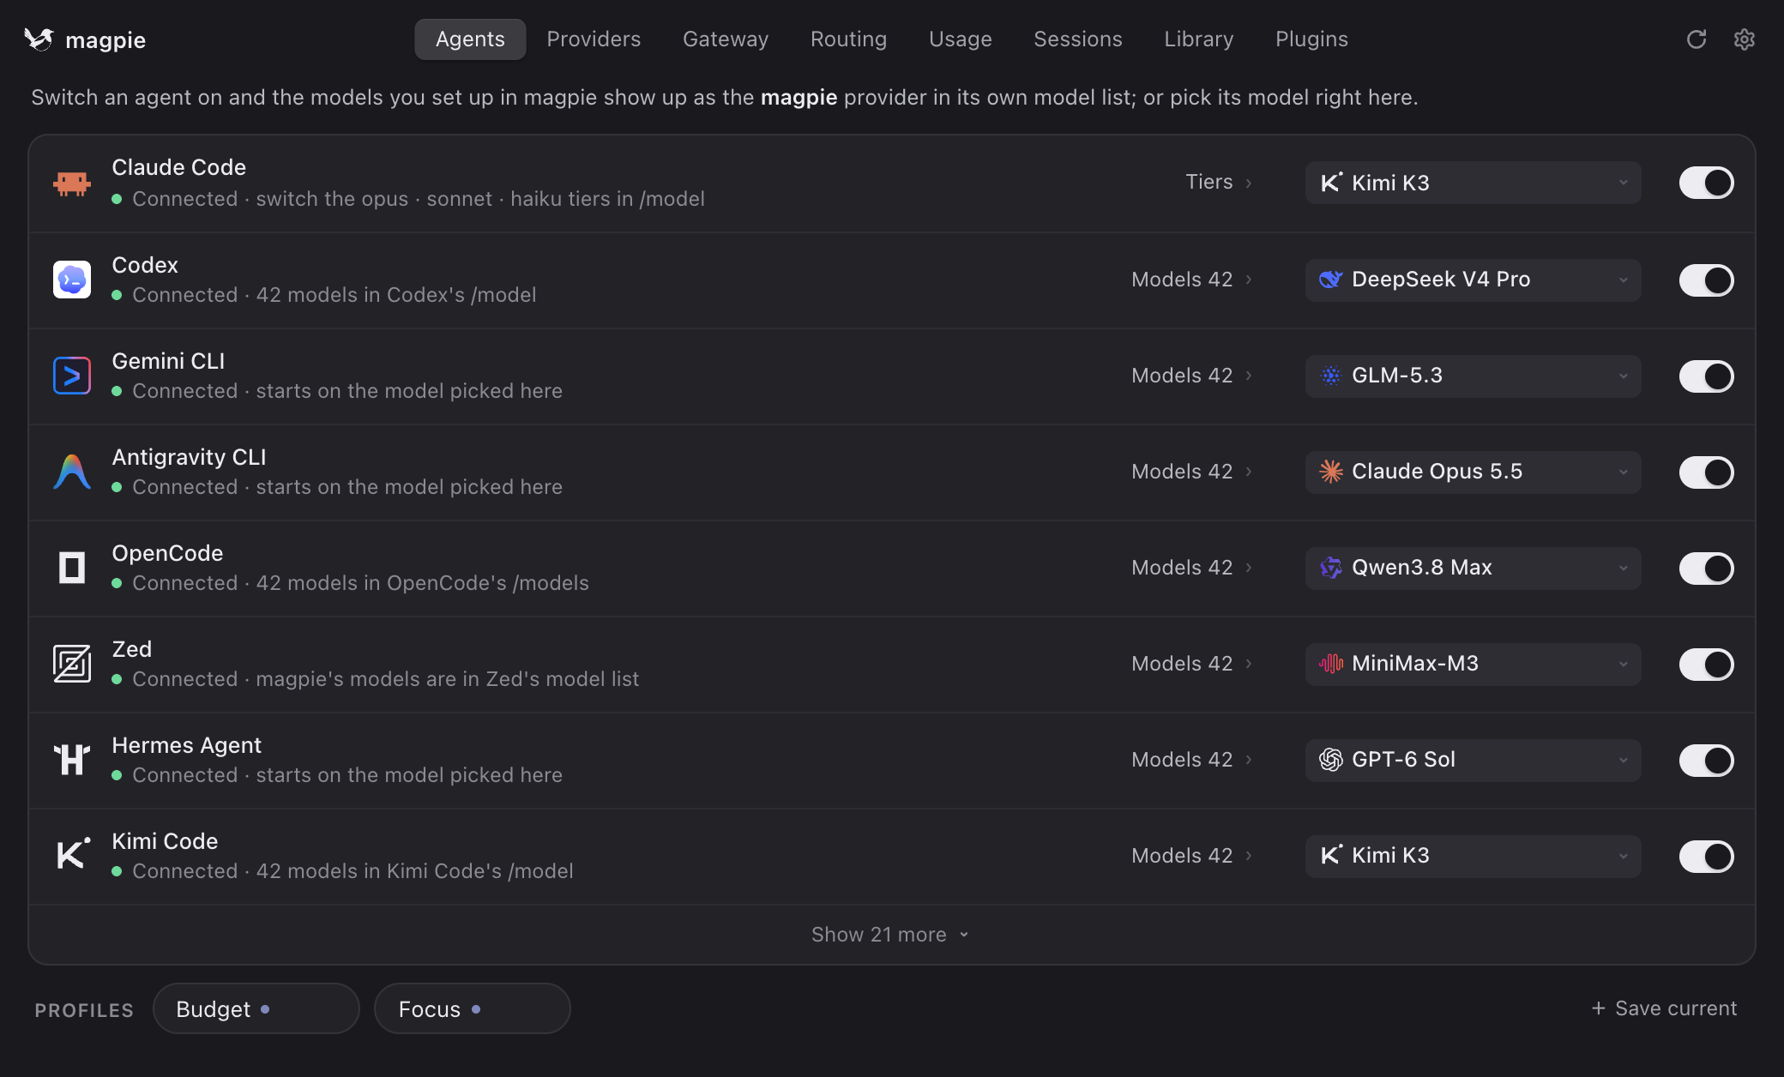Click the magpie bird logo icon

click(x=39, y=39)
